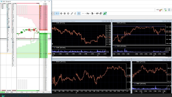Click the add new window icon

[165, 10]
